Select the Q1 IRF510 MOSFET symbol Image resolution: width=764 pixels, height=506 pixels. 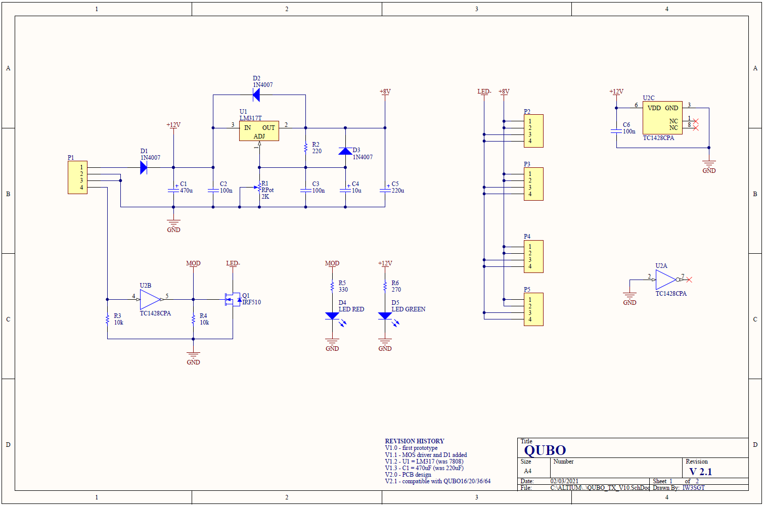pos(232,299)
